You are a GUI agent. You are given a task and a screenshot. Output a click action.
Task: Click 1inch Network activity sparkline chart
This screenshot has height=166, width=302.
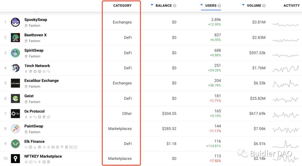click(286, 69)
